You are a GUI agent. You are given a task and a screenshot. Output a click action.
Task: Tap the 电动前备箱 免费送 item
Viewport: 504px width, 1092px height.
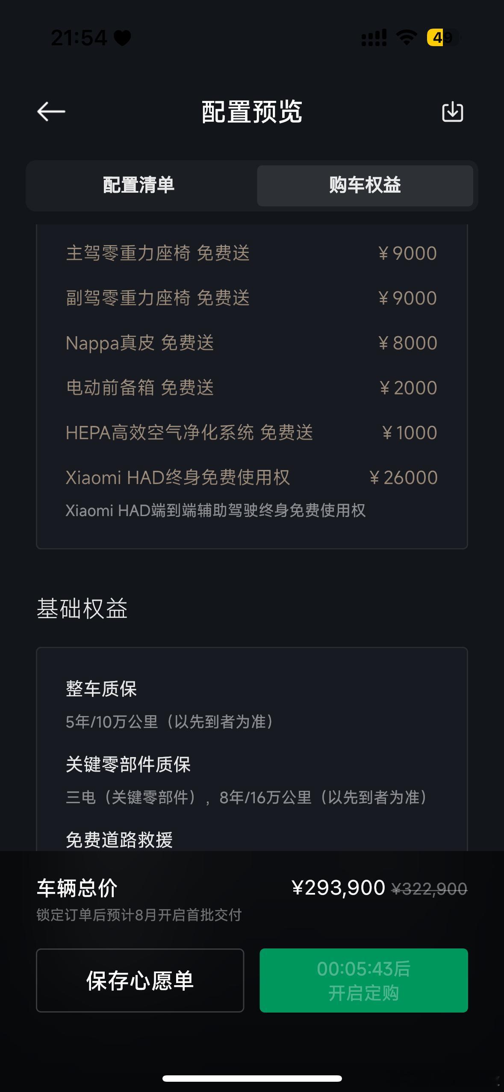(x=252, y=388)
